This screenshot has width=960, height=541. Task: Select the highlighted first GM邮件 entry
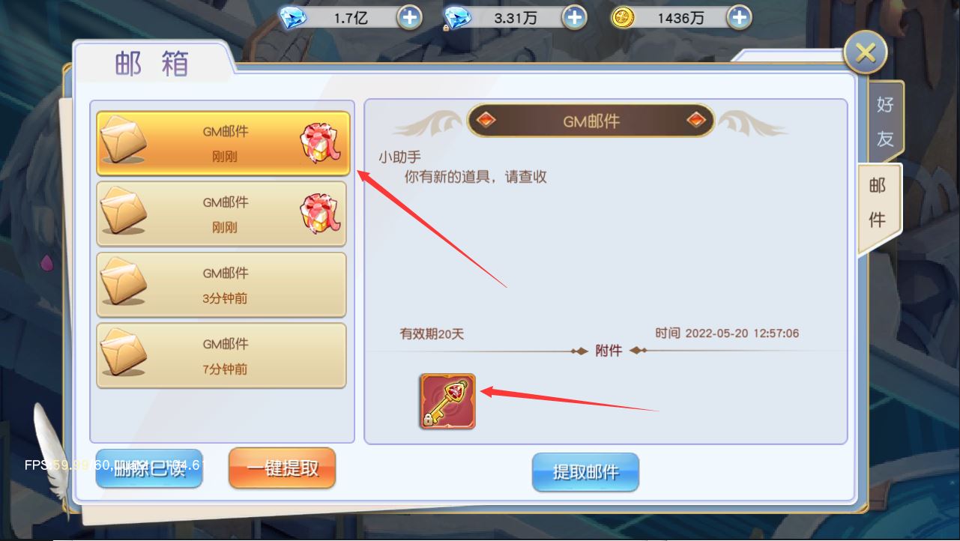coord(222,144)
